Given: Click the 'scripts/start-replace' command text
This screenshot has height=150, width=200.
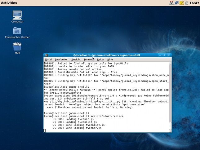Looking at the screenshot, I should pyautogui.click(x=107, y=116).
